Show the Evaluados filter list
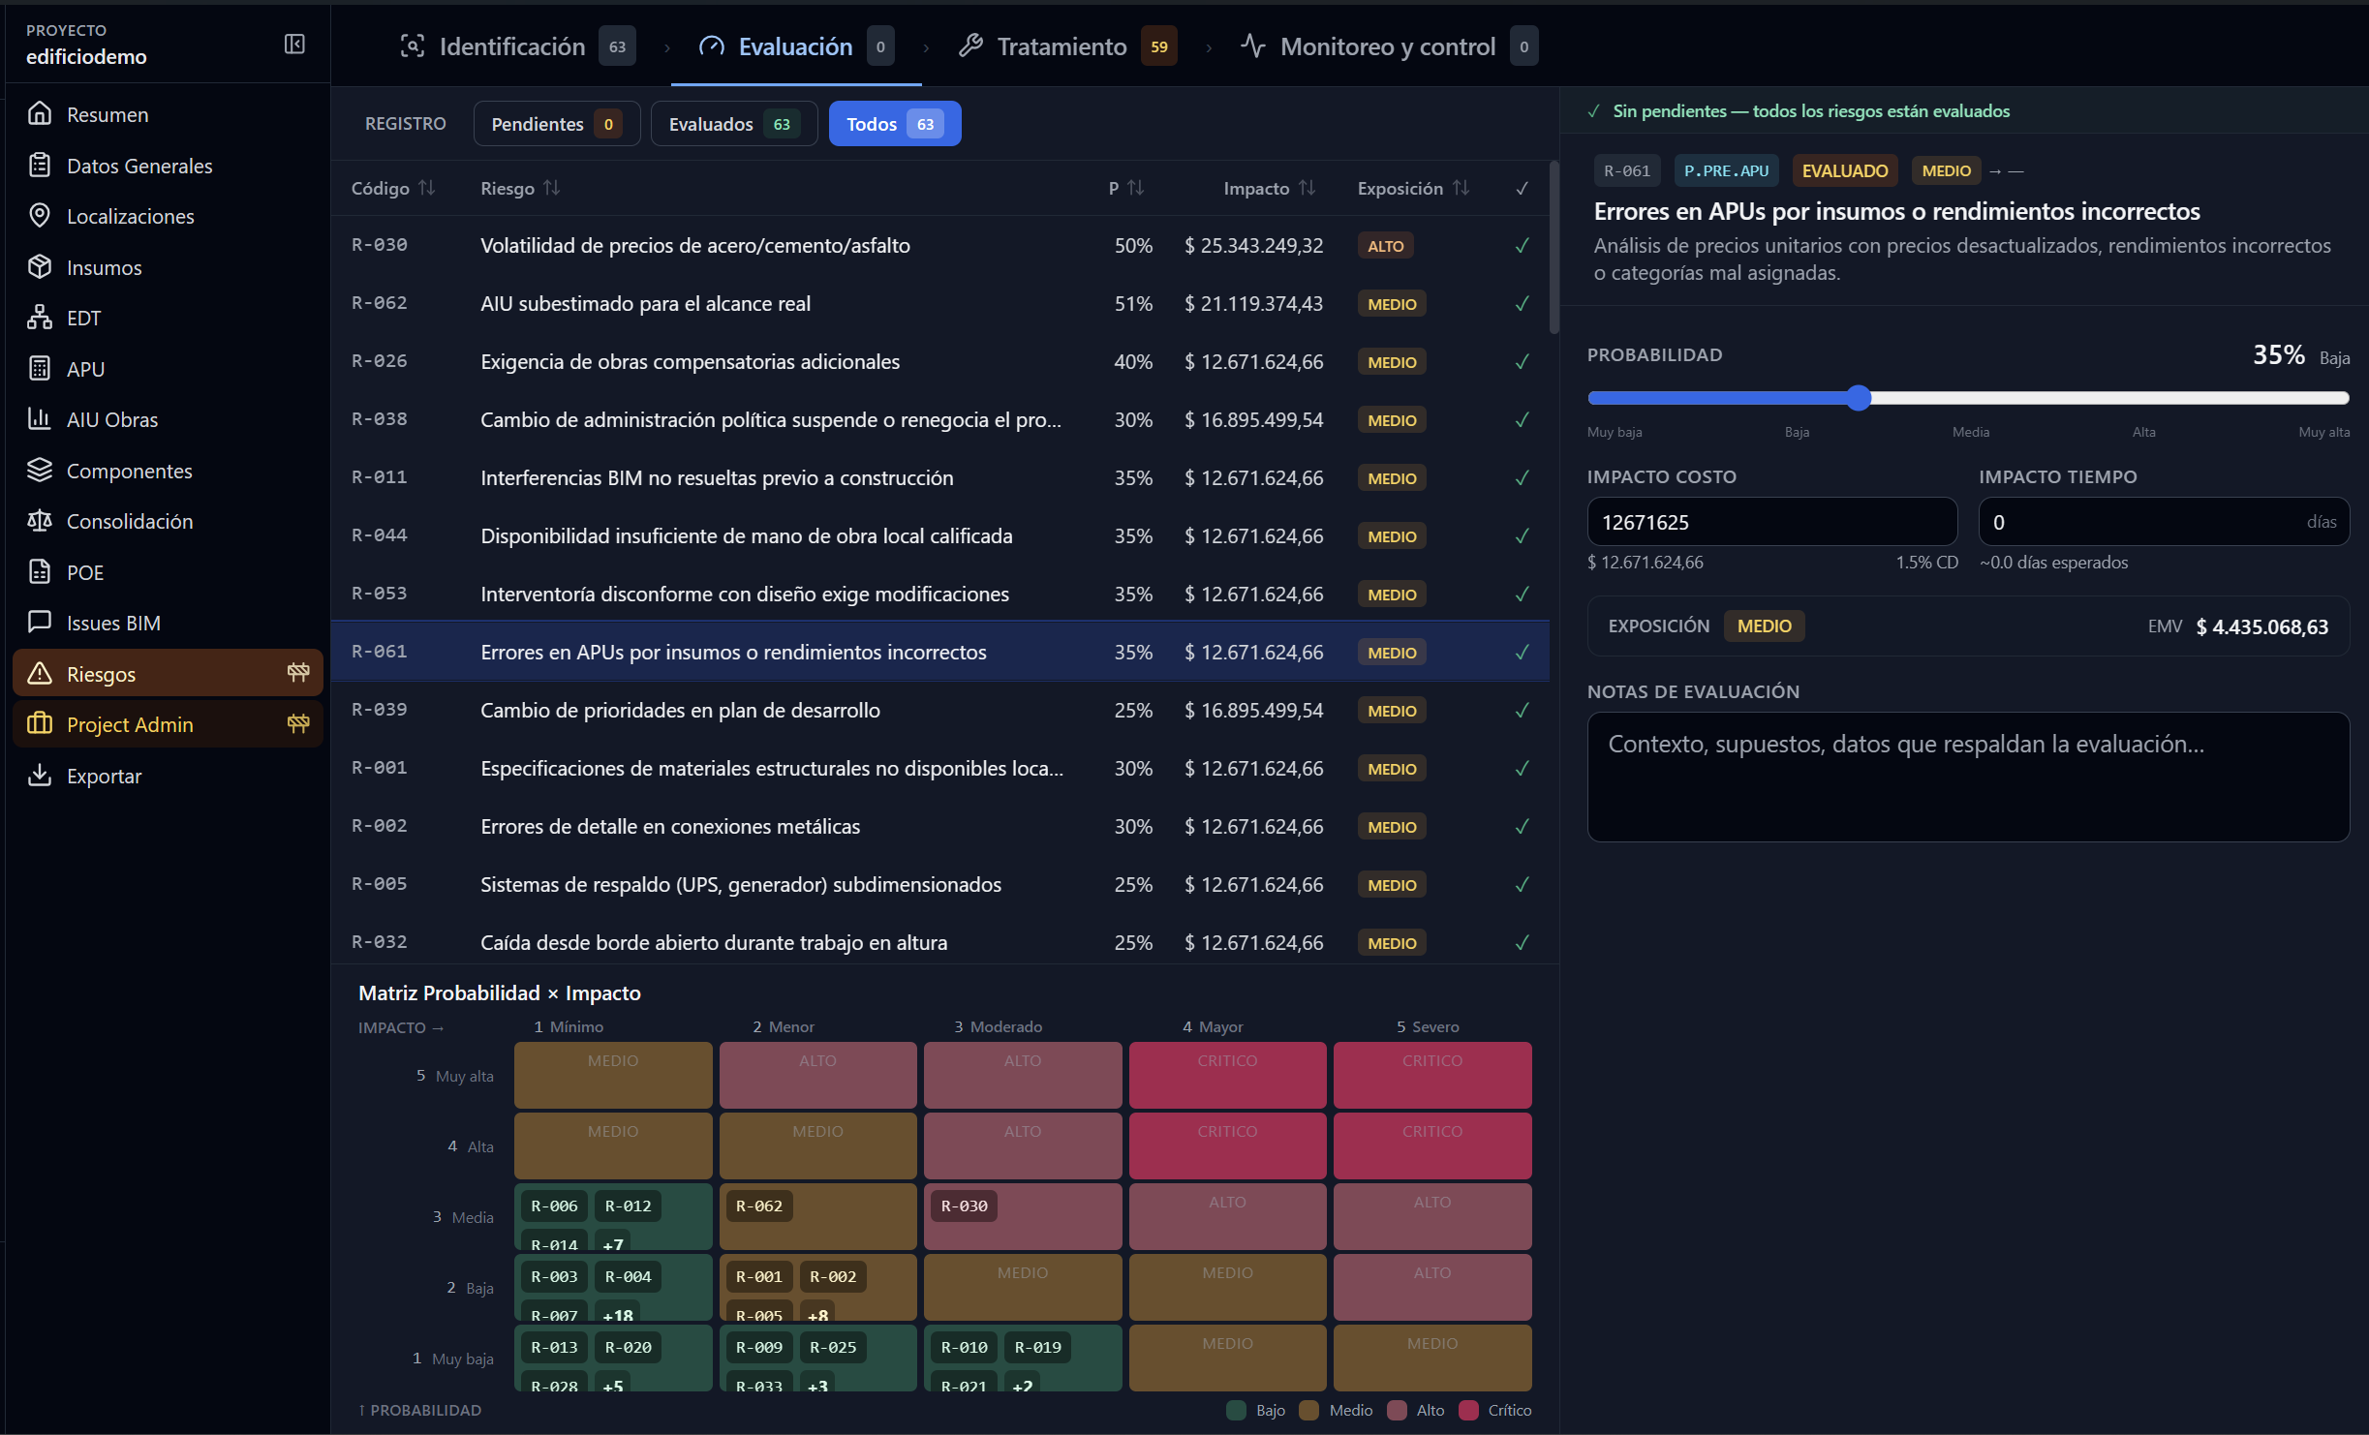The image size is (2369, 1435). coord(734,124)
